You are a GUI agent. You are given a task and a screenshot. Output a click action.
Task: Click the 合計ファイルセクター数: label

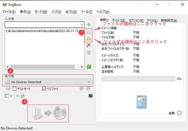(116, 49)
